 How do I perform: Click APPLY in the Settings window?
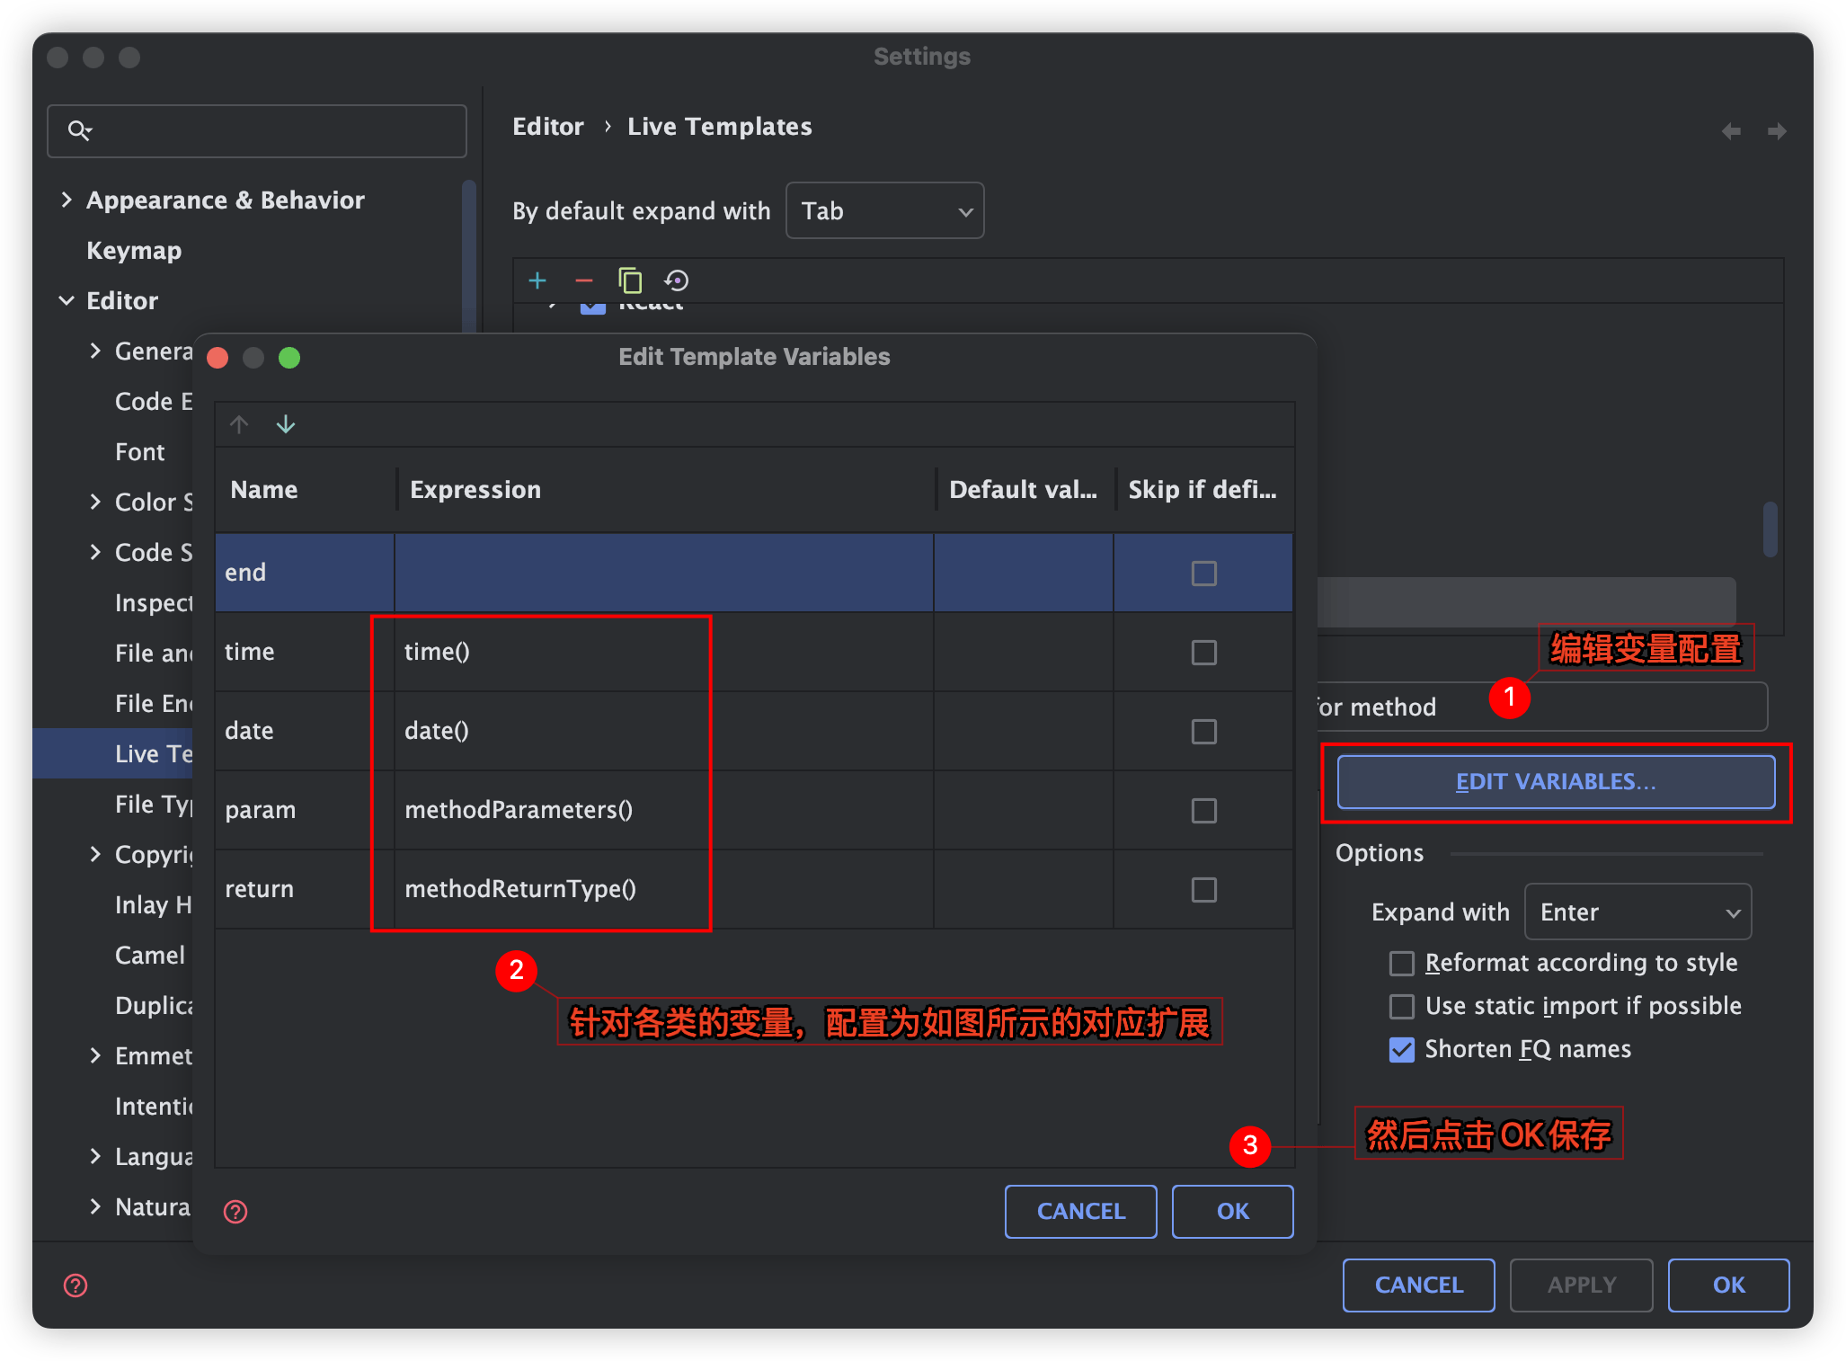pyautogui.click(x=1581, y=1285)
